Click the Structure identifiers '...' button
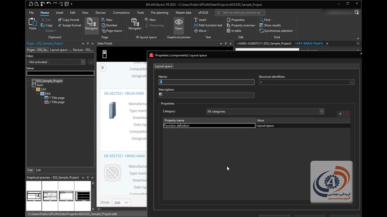Screen dimensions: 387x217 pyautogui.click(x=351, y=82)
